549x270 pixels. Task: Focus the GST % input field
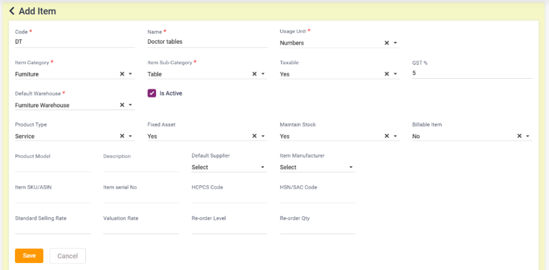click(x=472, y=73)
